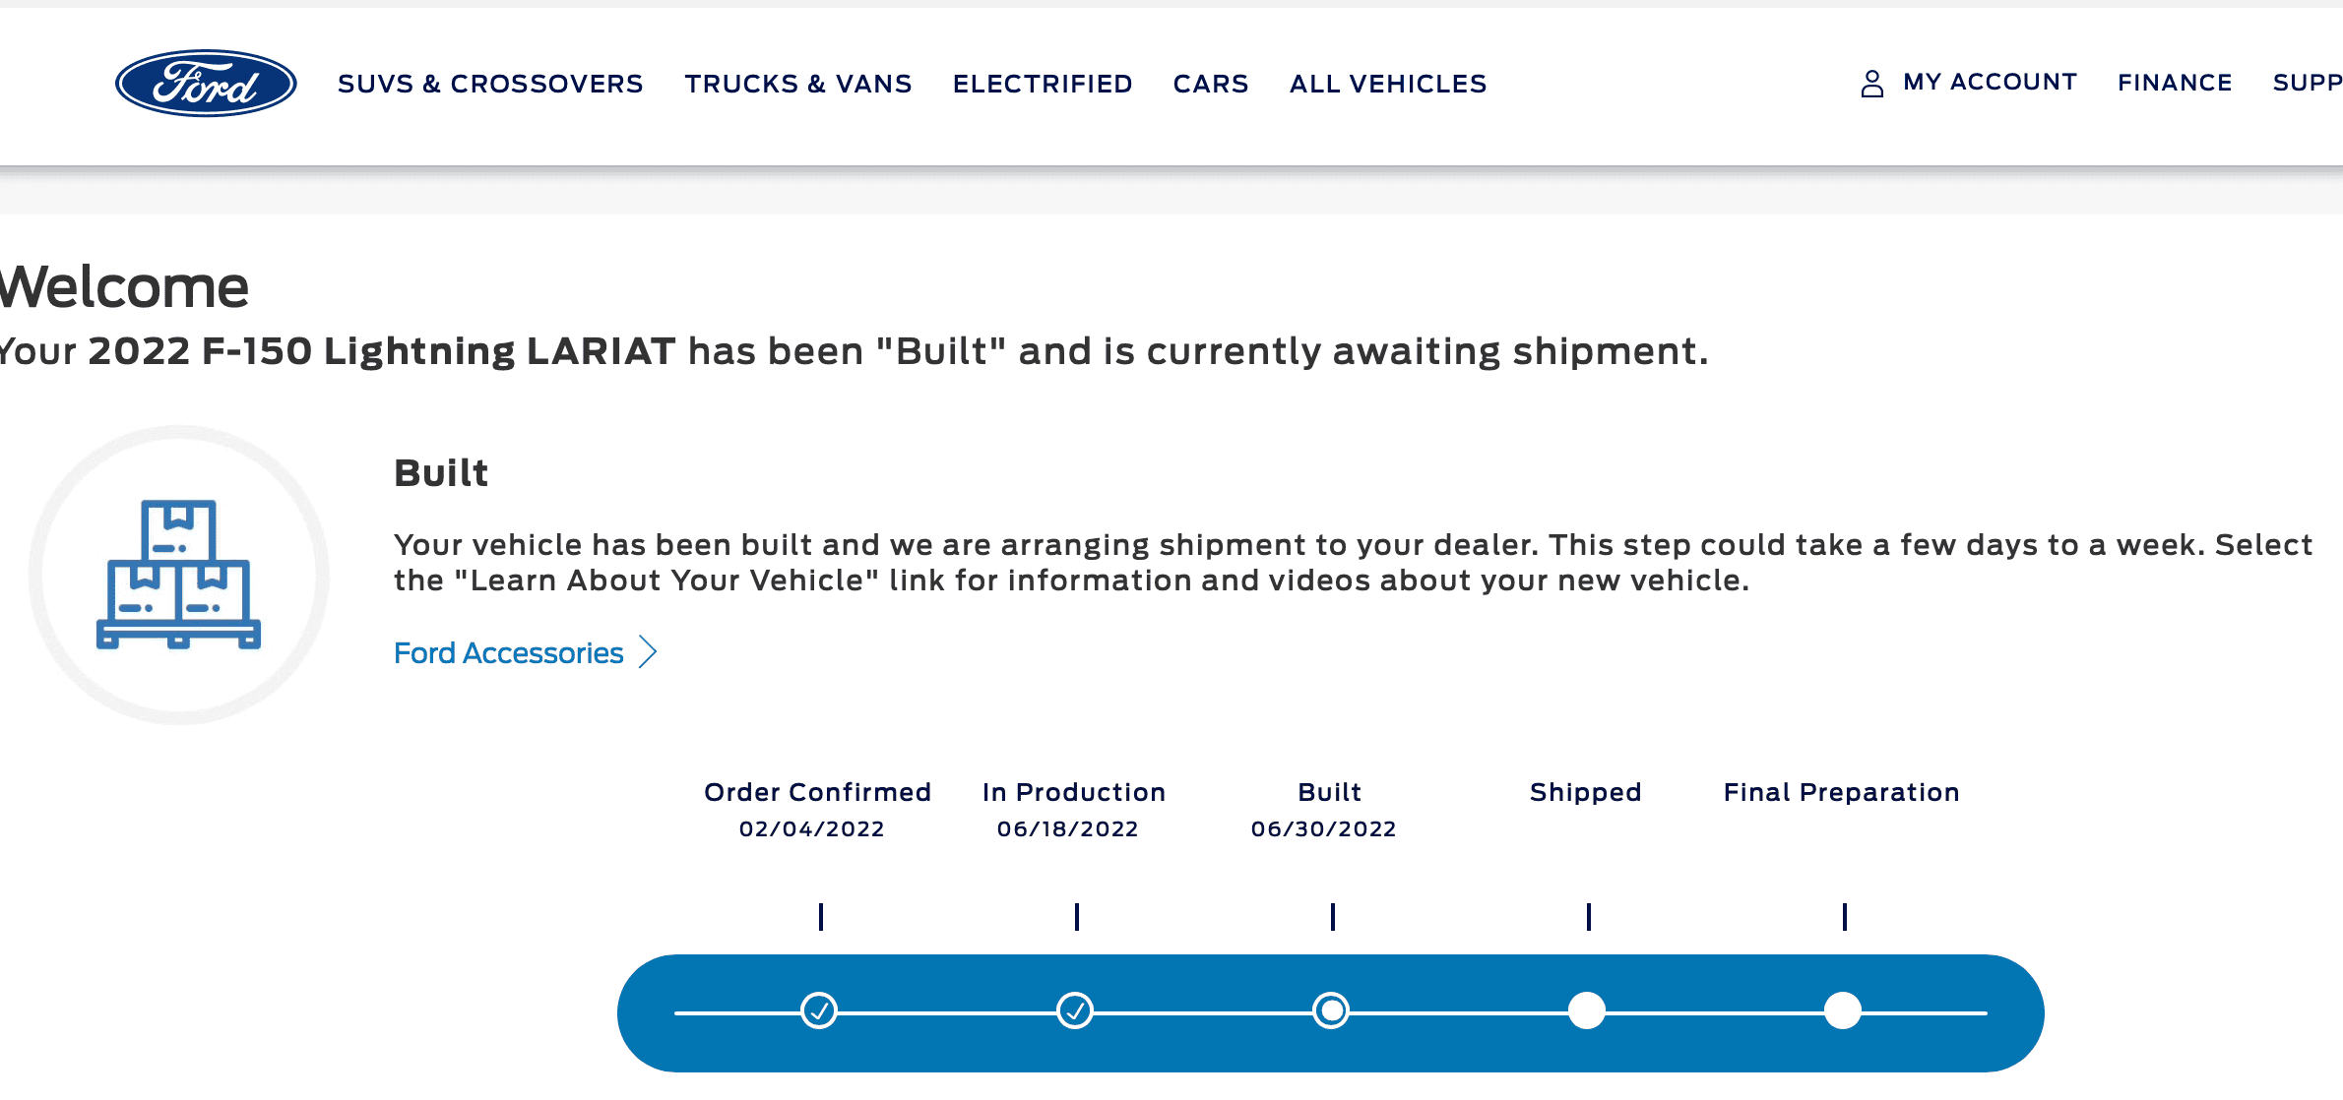
Task: Select the Built step circle marker
Action: [1331, 1010]
